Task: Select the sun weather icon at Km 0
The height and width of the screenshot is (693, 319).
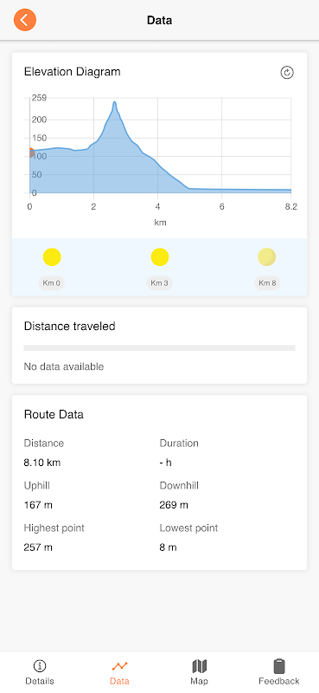Action: point(52,257)
